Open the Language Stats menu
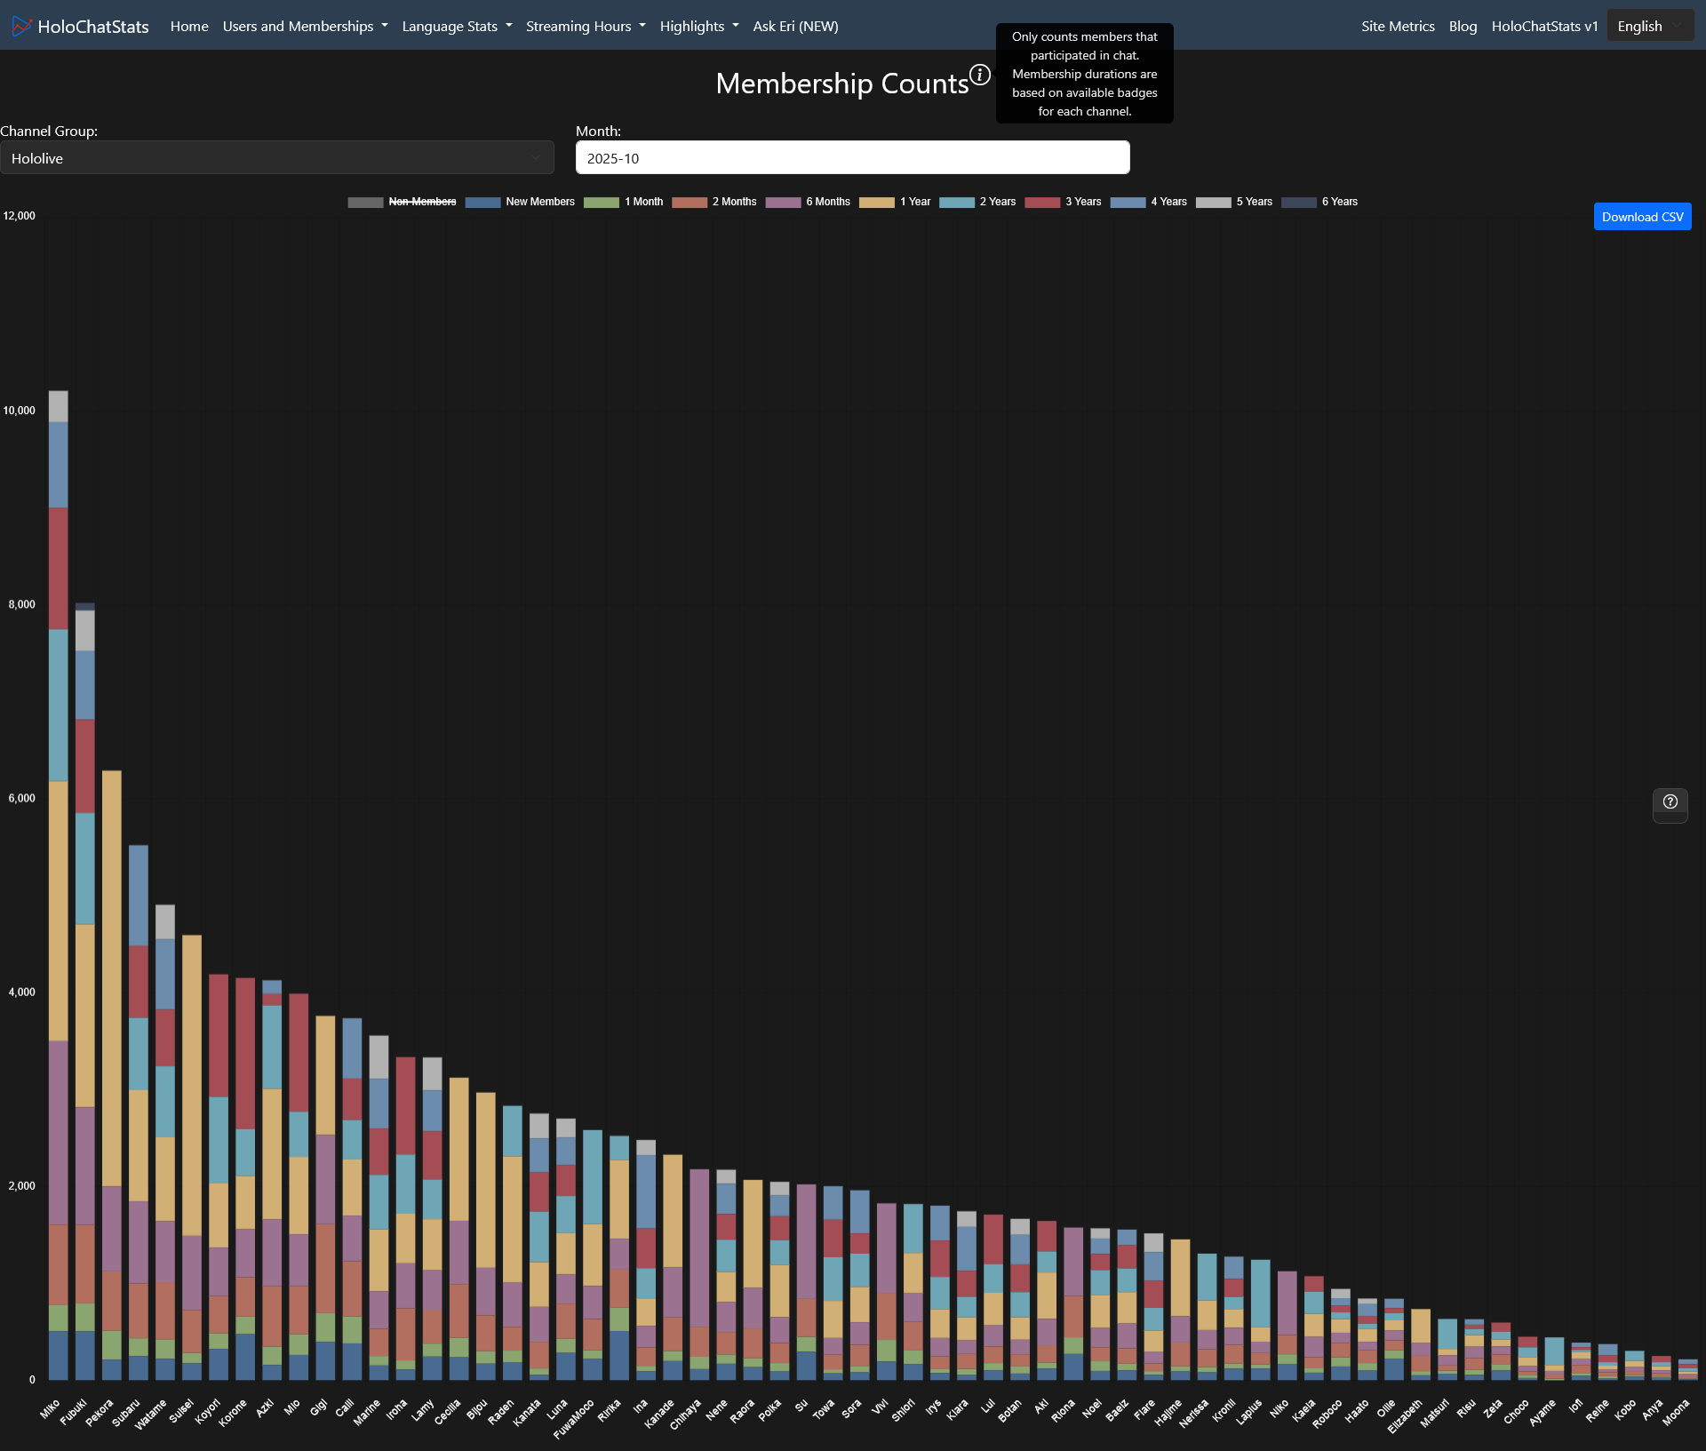Screen dimensions: 1706x1451 coord(457,26)
